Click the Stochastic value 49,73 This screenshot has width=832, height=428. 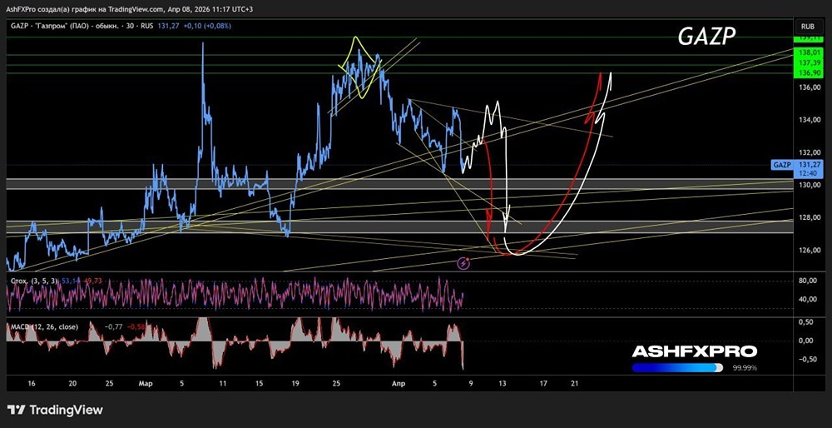click(x=92, y=281)
